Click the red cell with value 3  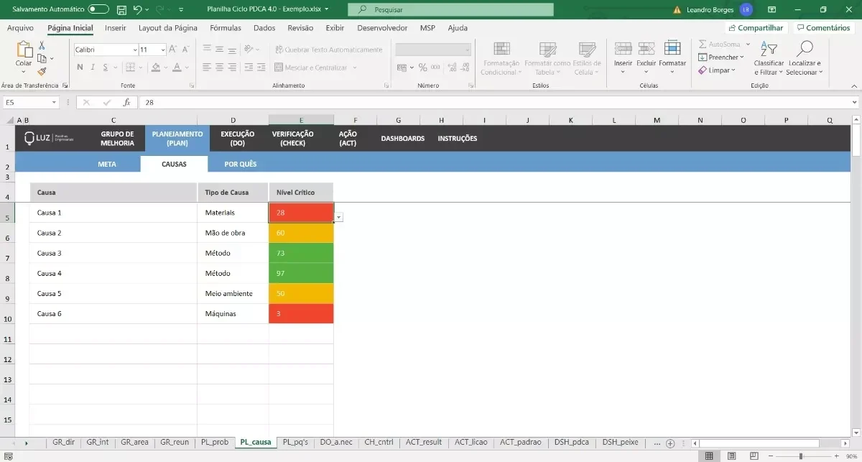[x=301, y=313]
